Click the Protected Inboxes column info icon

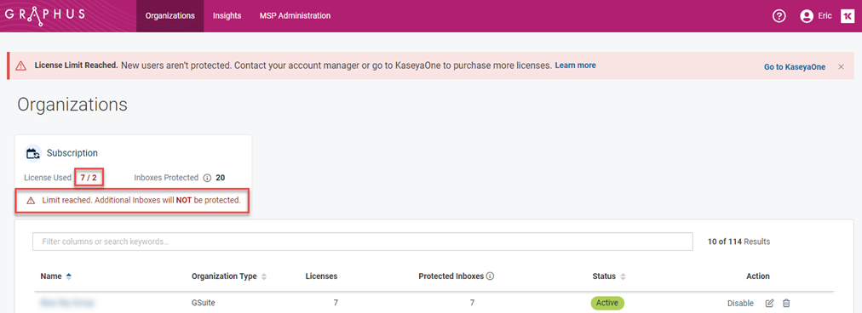490,276
